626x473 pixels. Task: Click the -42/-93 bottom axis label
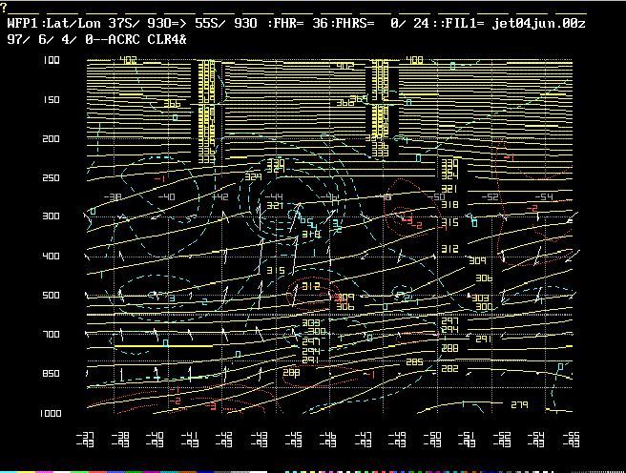(x=224, y=439)
